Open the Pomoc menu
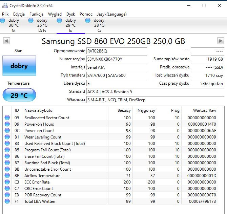The height and width of the screenshot is (214, 227). 86,14
